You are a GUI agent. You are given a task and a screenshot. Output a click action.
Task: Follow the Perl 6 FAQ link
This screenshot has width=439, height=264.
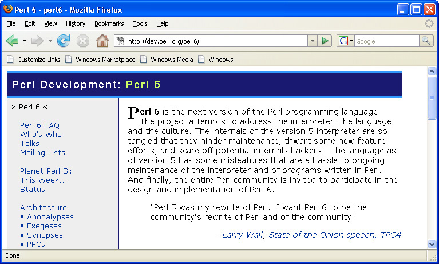click(x=39, y=125)
